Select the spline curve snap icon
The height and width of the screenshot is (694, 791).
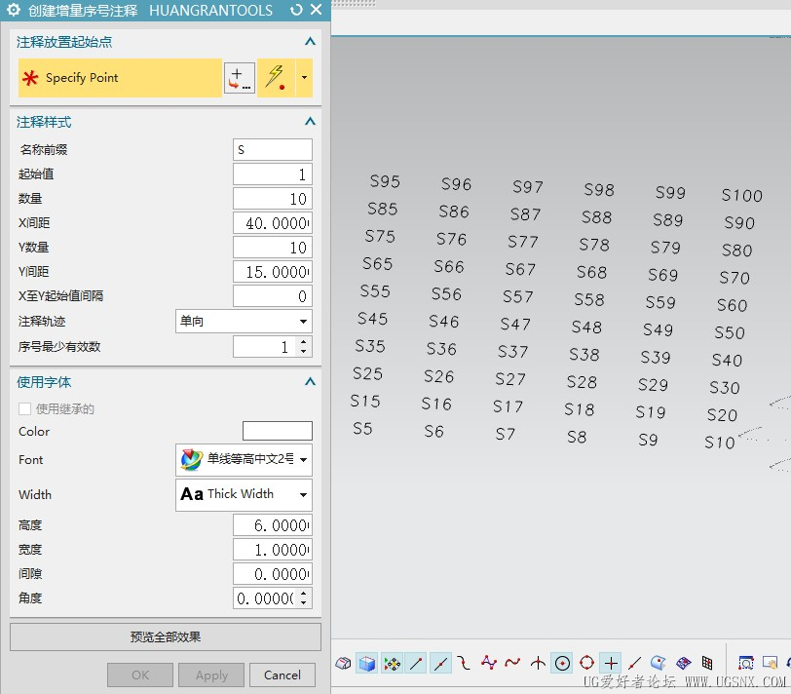click(x=512, y=663)
